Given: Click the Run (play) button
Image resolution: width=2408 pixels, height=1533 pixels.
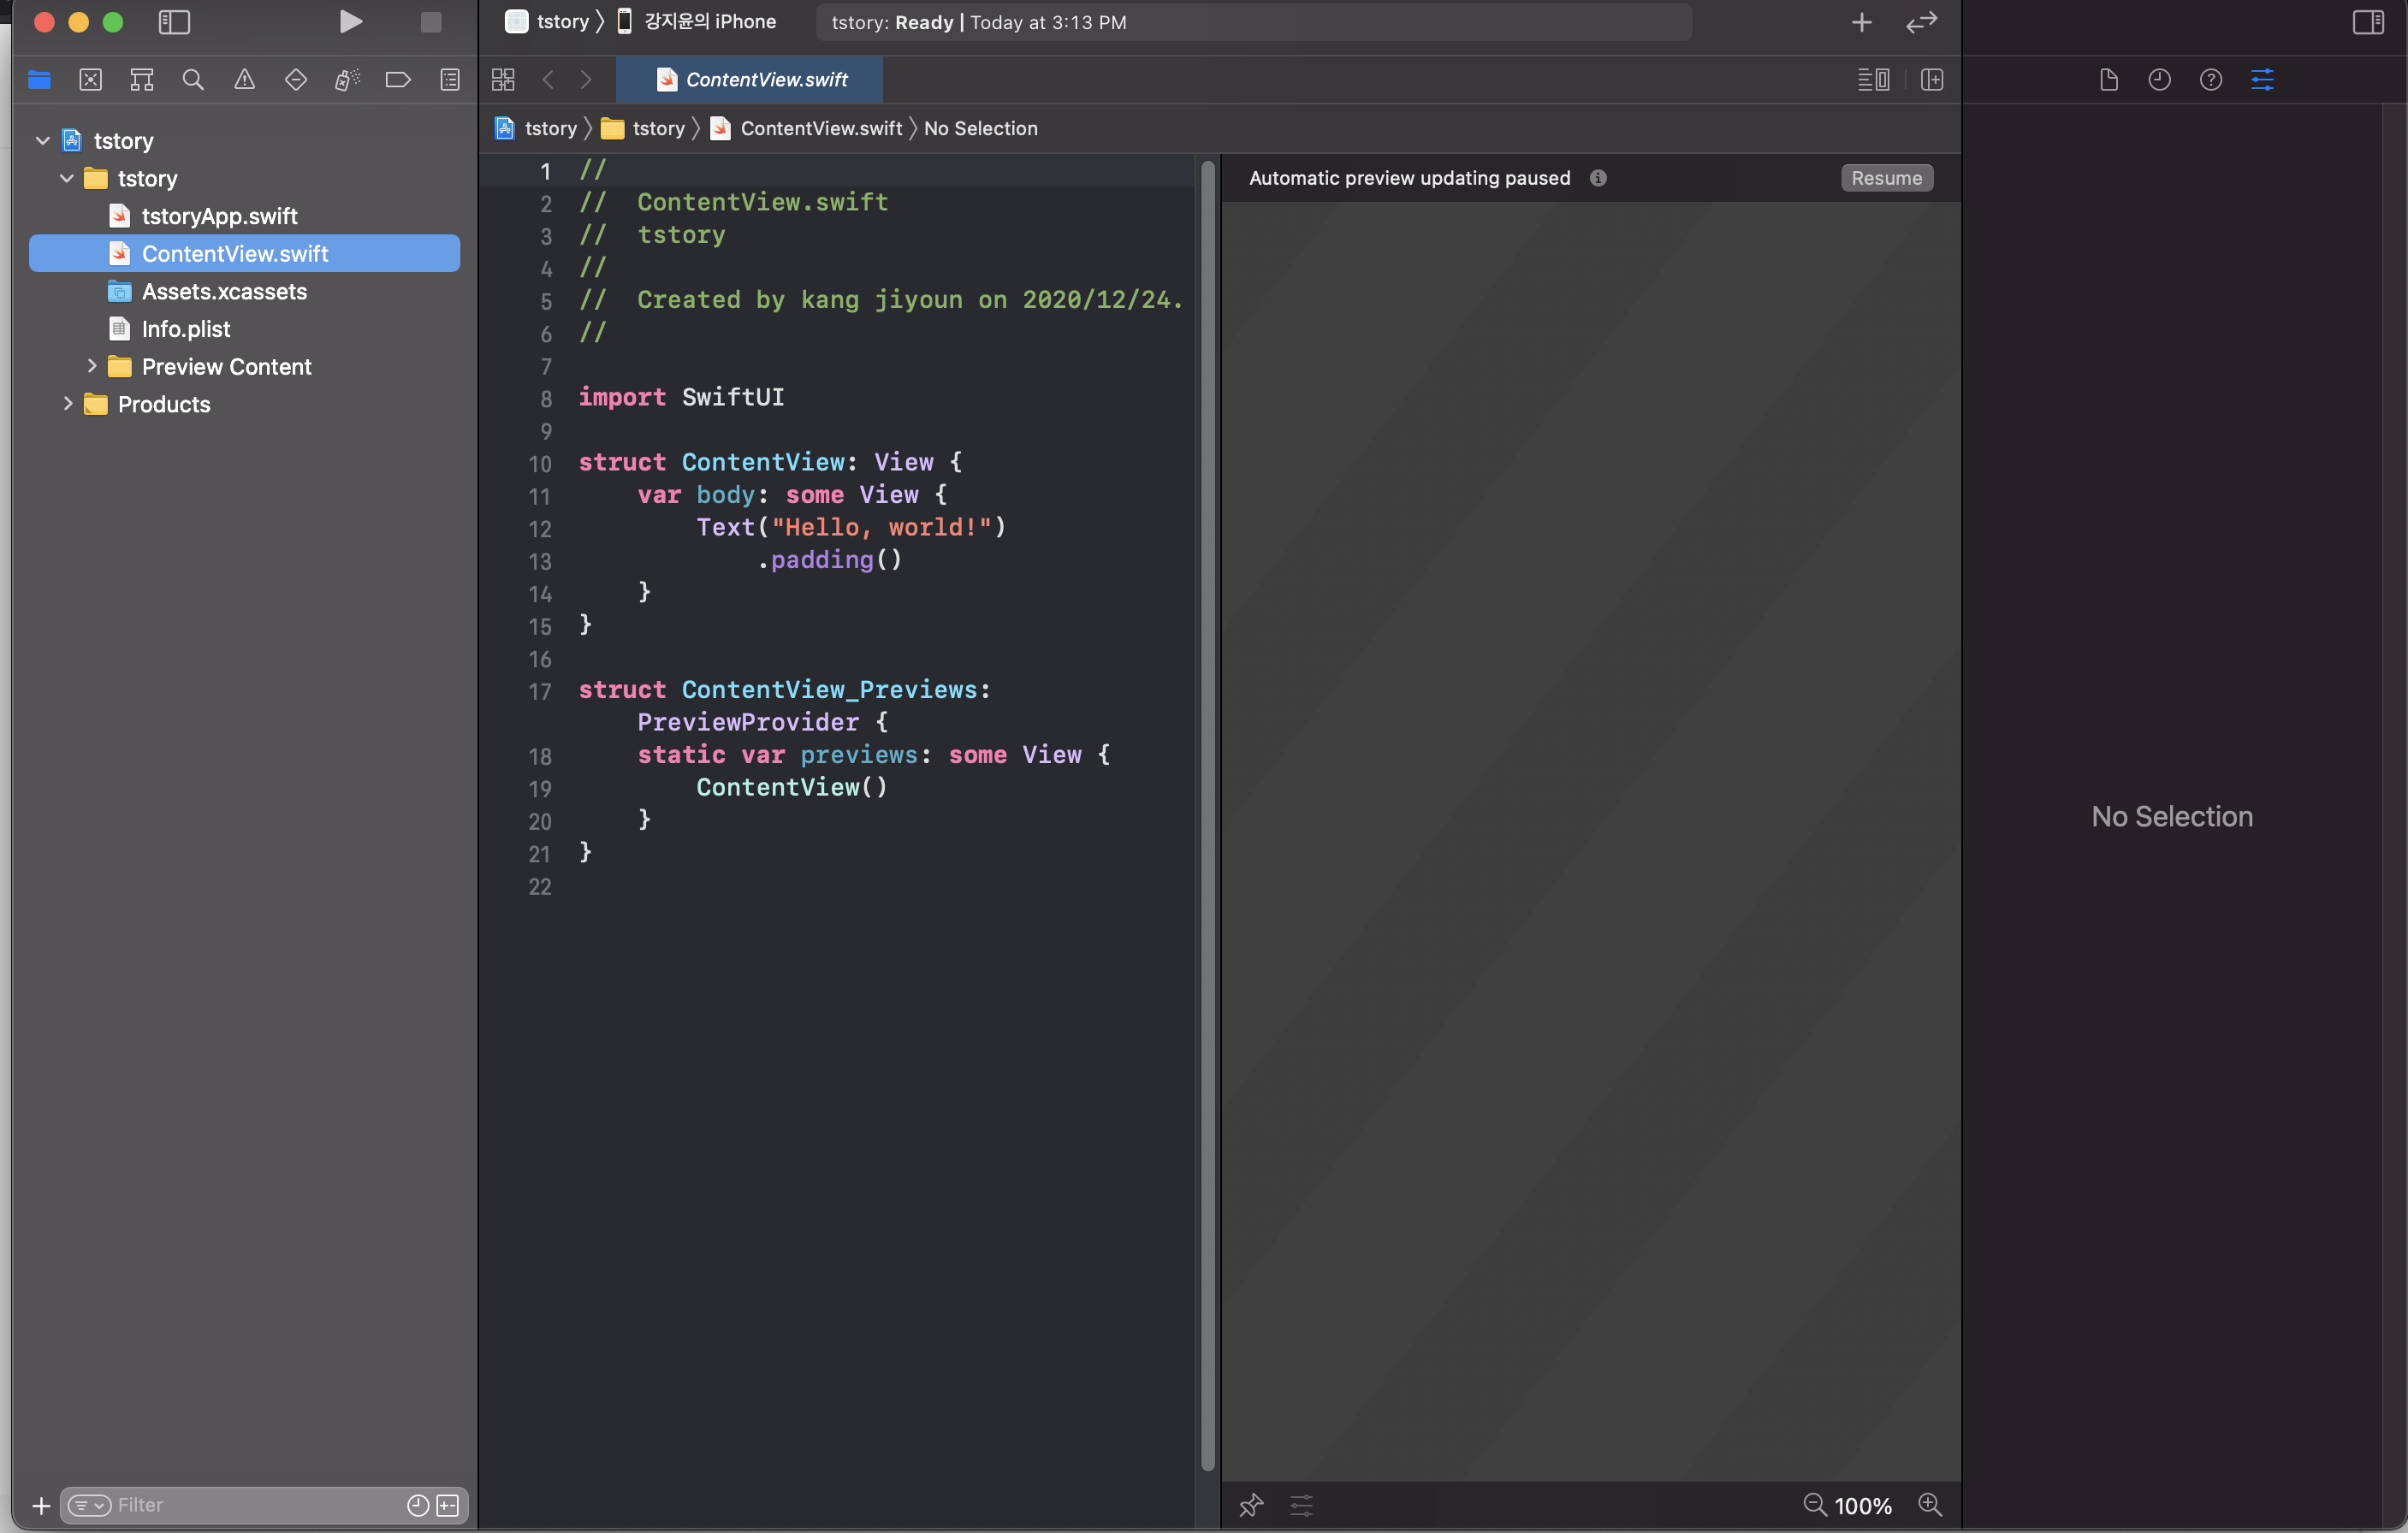Looking at the screenshot, I should click(x=350, y=22).
